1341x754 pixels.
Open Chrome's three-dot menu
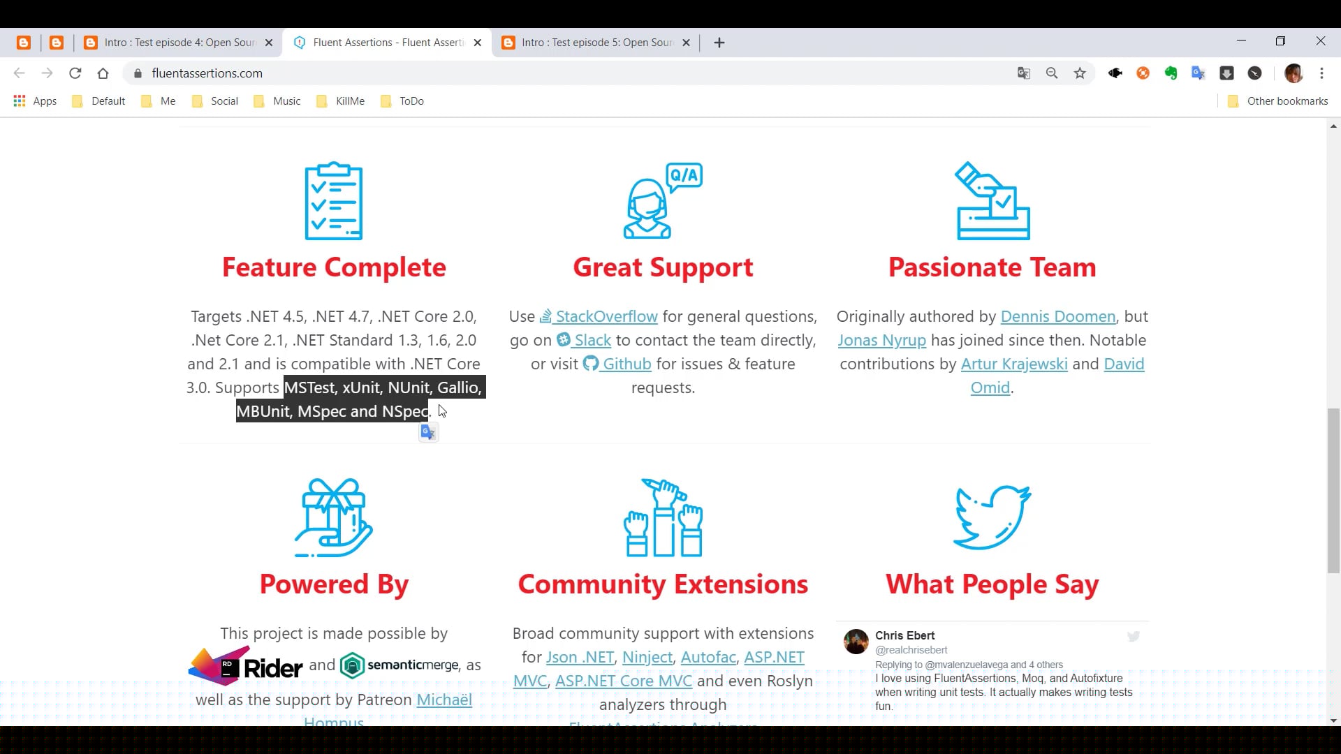[1321, 73]
